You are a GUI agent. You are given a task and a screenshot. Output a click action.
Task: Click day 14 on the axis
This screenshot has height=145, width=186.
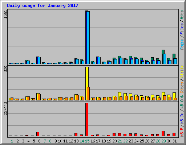point(82,141)
